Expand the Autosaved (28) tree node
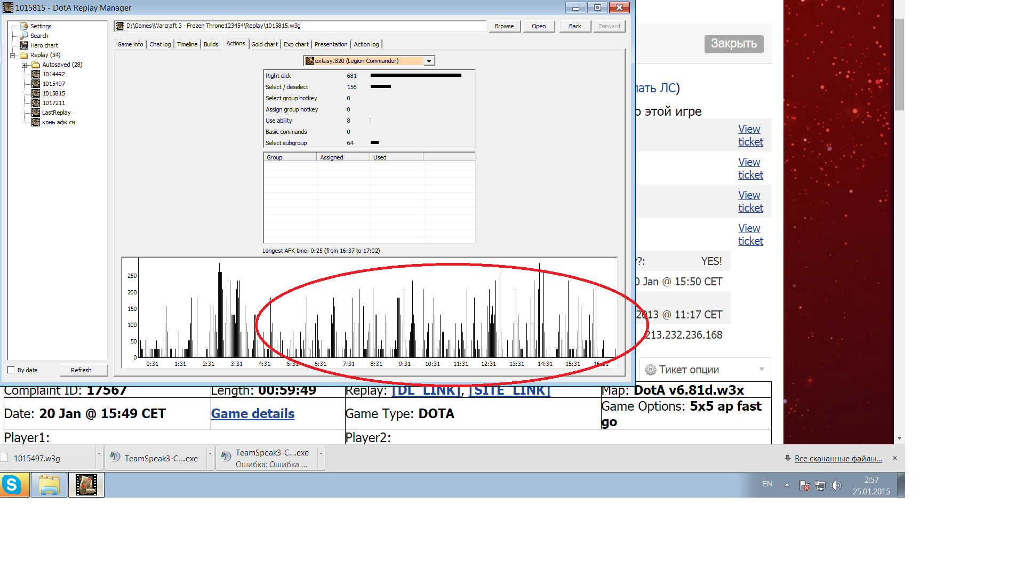 click(24, 65)
